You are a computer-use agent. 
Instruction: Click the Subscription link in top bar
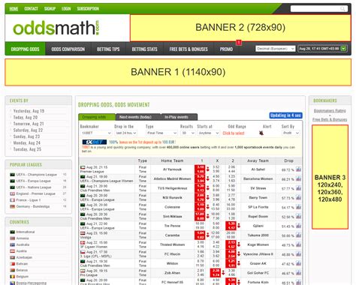pos(88,9)
